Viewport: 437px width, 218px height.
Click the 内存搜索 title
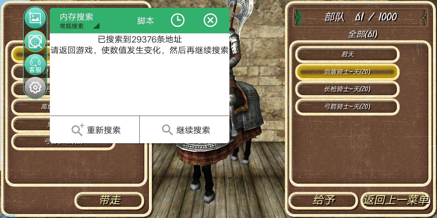click(x=76, y=16)
